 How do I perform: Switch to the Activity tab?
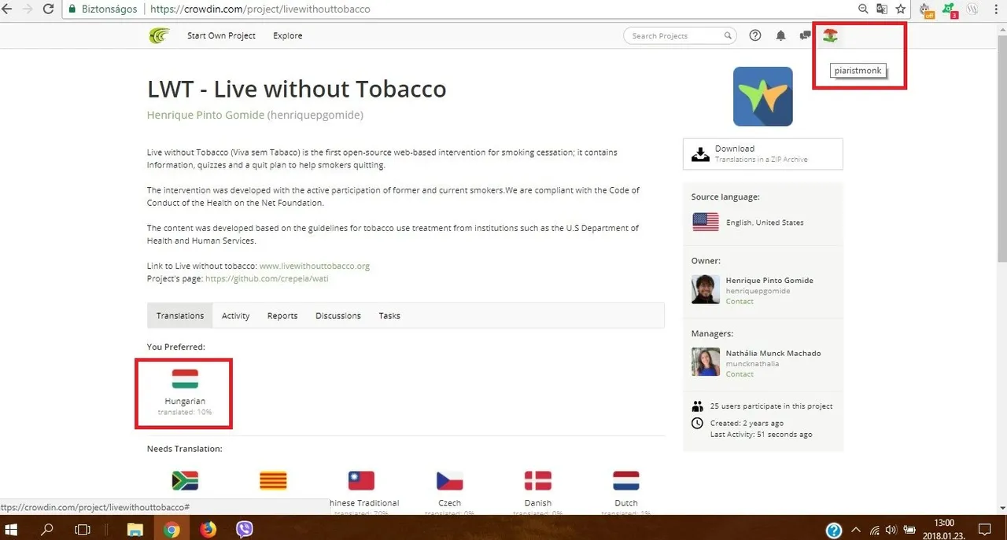tap(235, 316)
